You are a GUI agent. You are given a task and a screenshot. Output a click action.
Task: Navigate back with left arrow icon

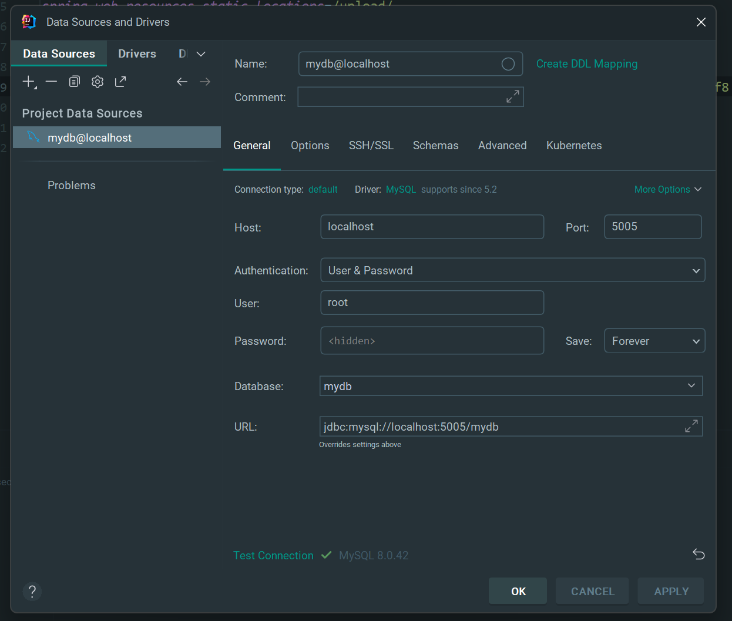[182, 82]
